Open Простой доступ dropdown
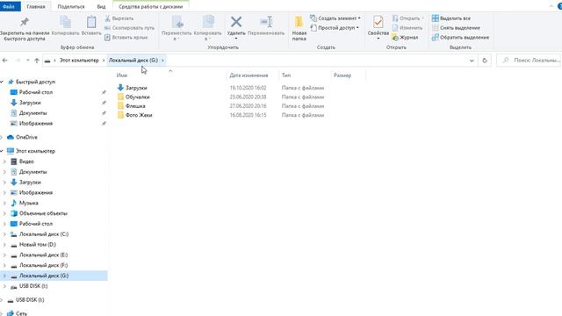The width and height of the screenshot is (562, 316). pos(335,27)
